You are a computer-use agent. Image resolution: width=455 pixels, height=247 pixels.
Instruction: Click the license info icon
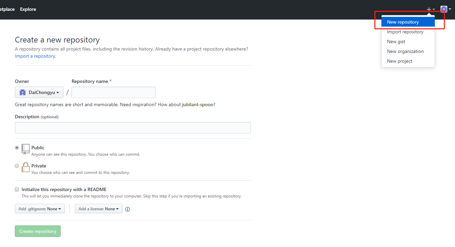(x=127, y=209)
